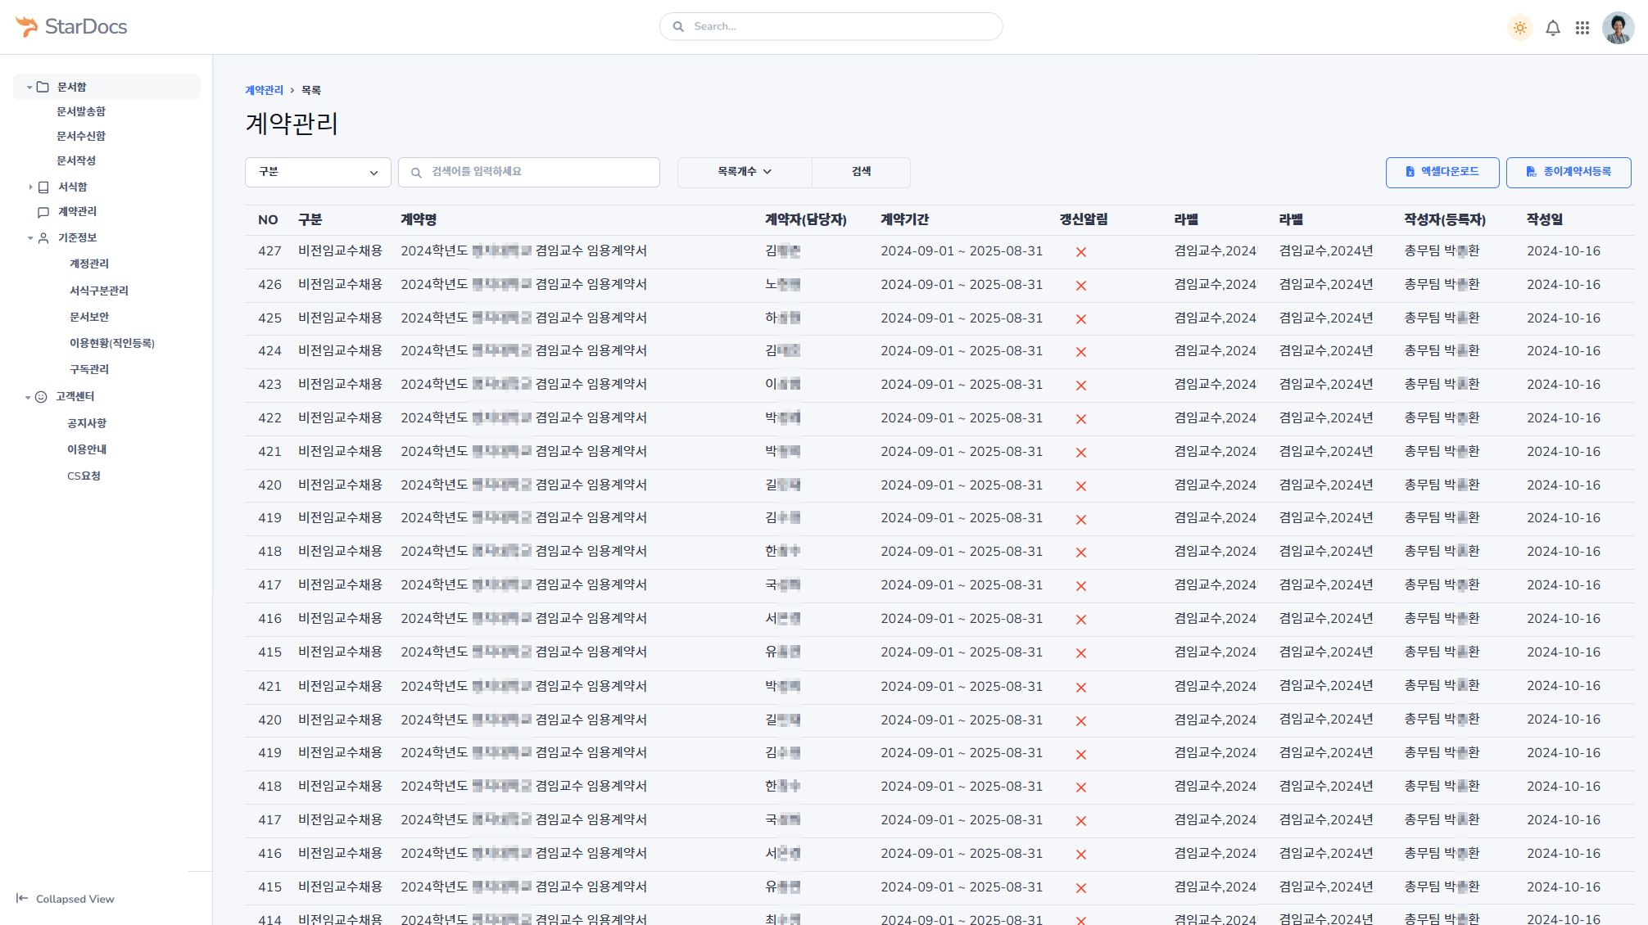This screenshot has width=1648, height=925.
Task: Expand the 서식함 tree arrow
Action: [x=30, y=187]
